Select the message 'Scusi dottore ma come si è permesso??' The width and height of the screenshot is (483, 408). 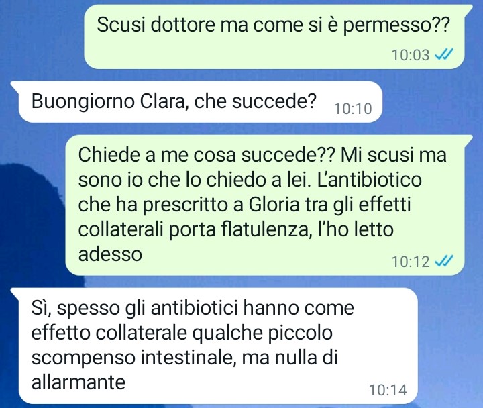click(274, 37)
